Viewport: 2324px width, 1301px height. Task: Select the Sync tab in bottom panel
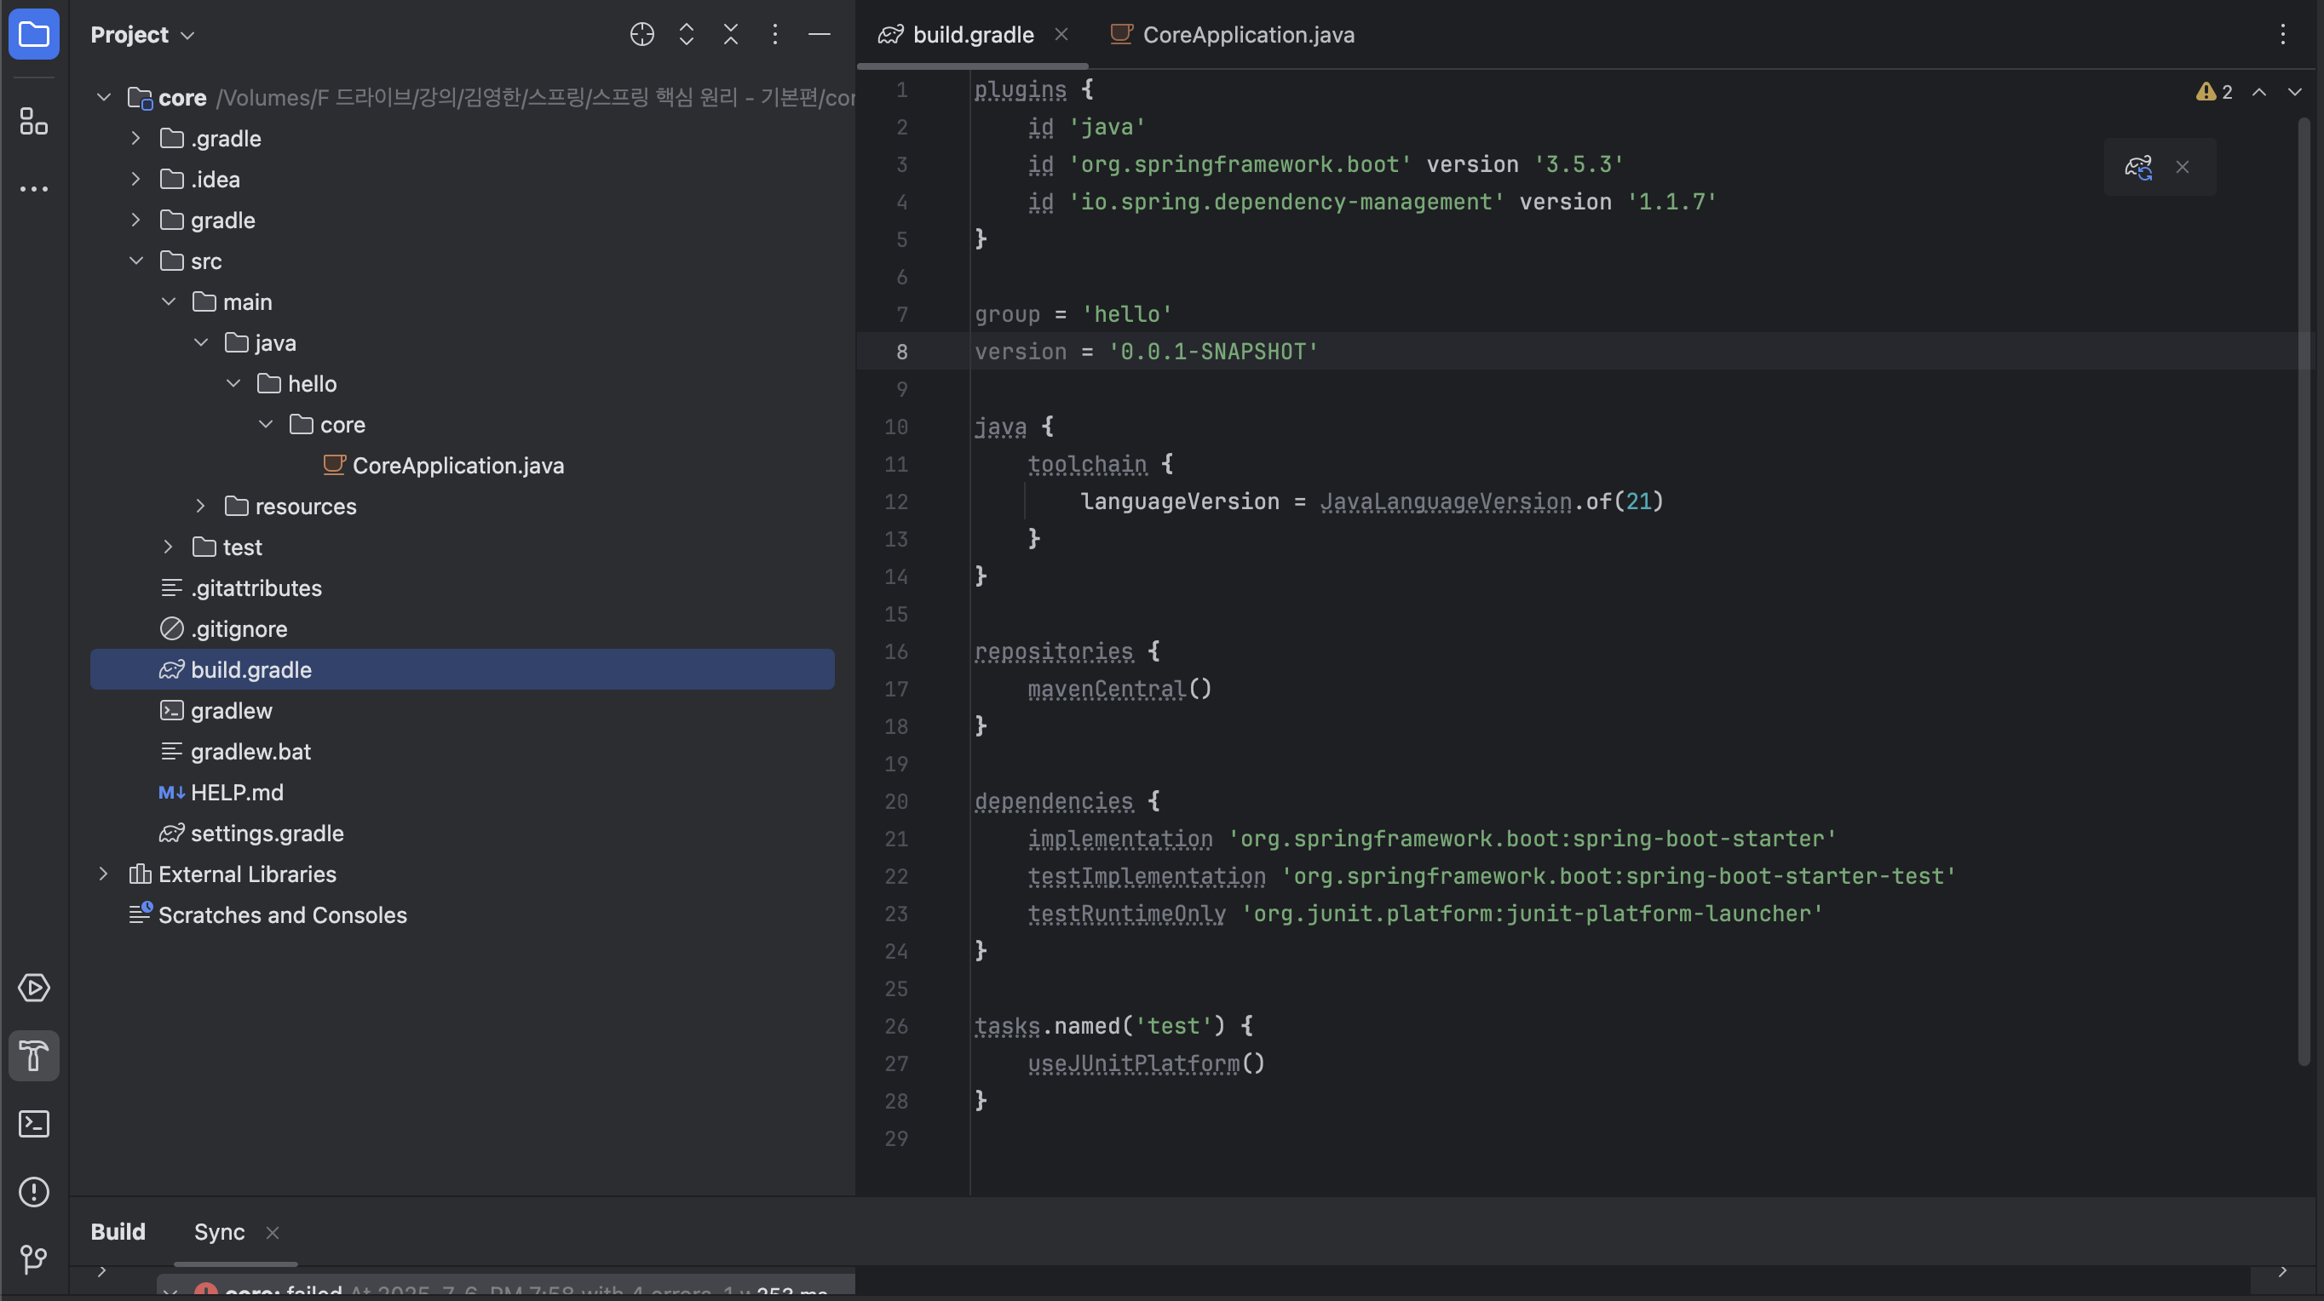[219, 1233]
